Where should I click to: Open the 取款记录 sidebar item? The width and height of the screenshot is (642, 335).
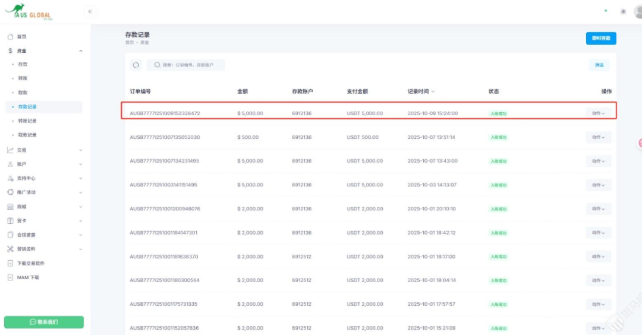[x=27, y=135]
